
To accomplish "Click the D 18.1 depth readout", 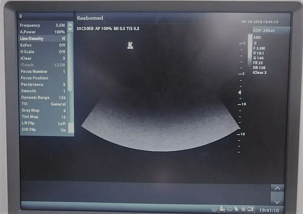I will [x=259, y=53].
